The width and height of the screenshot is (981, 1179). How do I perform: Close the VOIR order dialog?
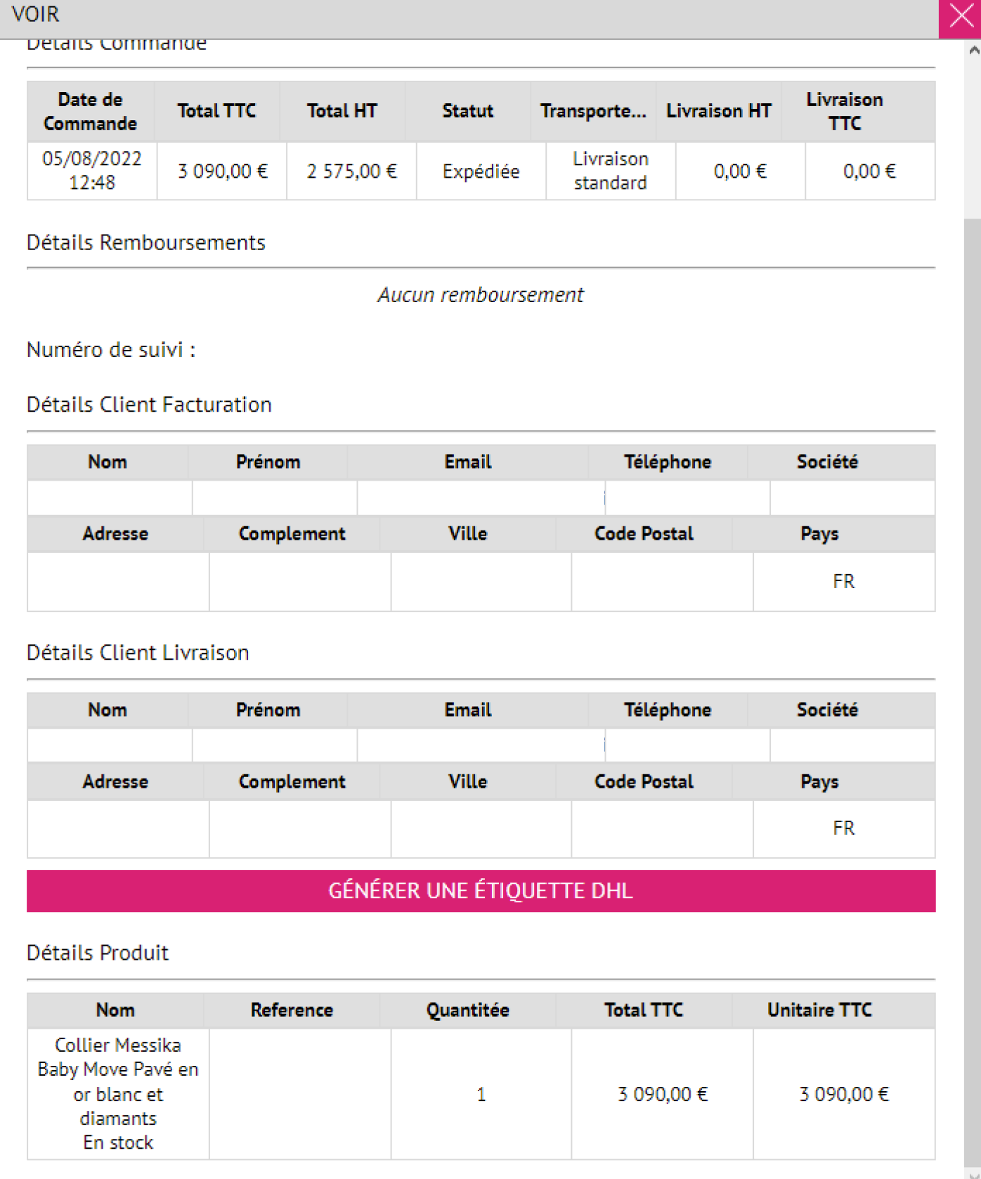click(961, 15)
